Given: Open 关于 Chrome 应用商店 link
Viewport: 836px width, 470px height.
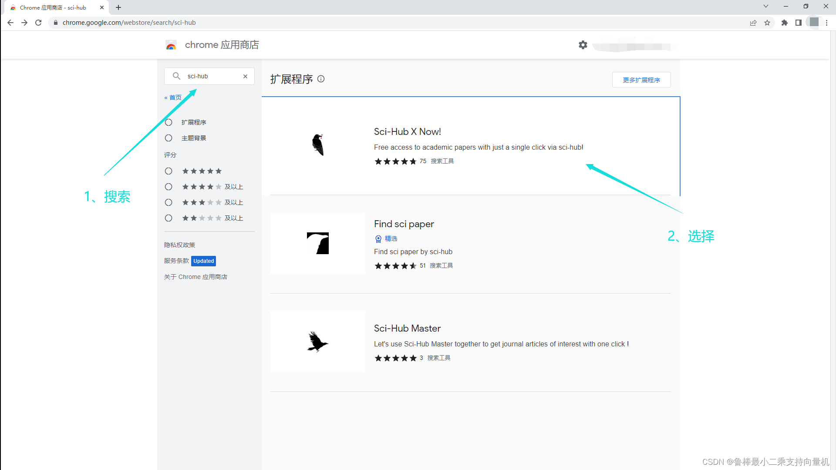Looking at the screenshot, I should point(196,277).
